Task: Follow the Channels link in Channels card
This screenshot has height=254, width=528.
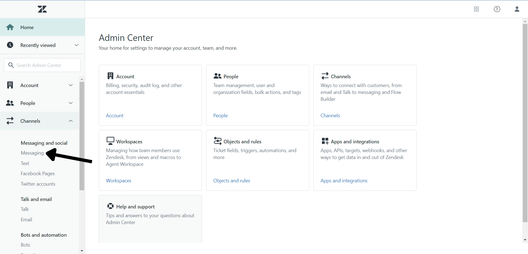Action: pyautogui.click(x=330, y=116)
